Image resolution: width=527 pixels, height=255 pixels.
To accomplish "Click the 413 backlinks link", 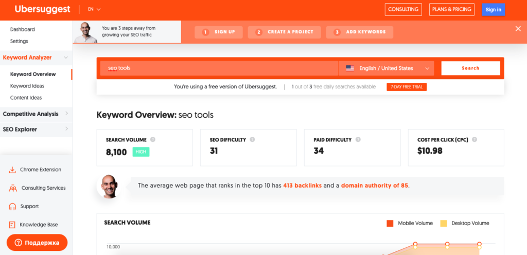I will pos(303,186).
